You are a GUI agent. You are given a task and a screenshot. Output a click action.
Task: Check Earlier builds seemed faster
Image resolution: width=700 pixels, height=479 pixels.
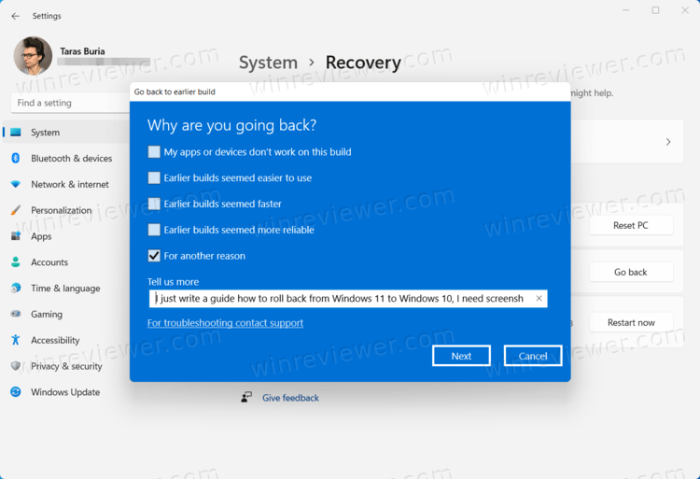tap(154, 204)
